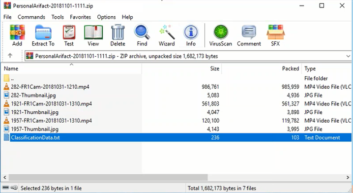
Task: Click image icon of 282-Thumbnail.jpg
Action: [x=6, y=95]
